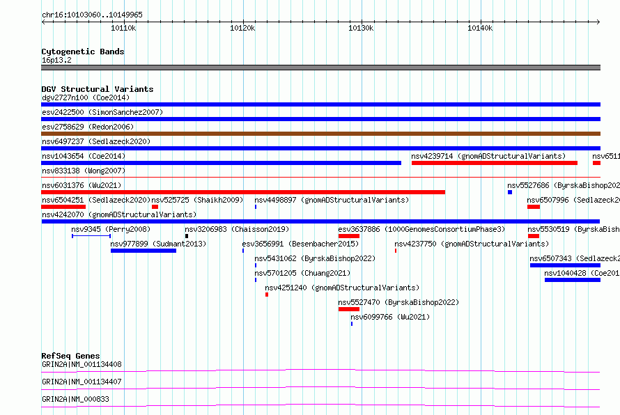Click the red nsv6031376 variant bar

(243, 192)
